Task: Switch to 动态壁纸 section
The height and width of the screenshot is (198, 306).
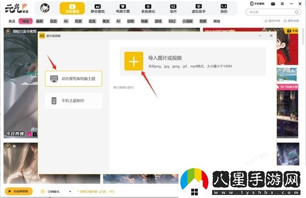Action: (x=72, y=9)
